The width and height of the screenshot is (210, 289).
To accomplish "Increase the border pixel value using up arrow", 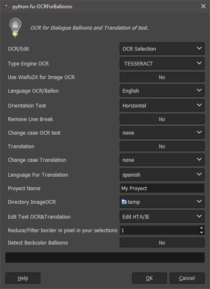I will 201,228.
